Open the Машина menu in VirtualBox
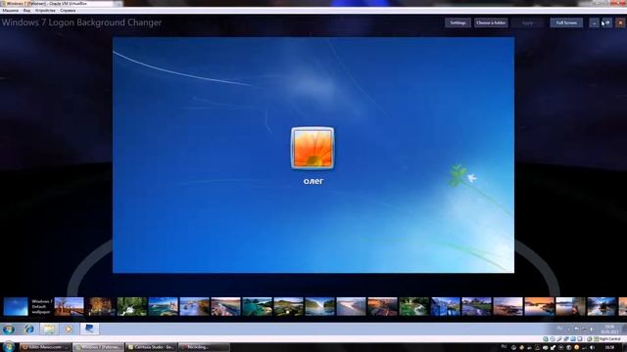Viewport: 627px width, 352px height. pyautogui.click(x=11, y=11)
